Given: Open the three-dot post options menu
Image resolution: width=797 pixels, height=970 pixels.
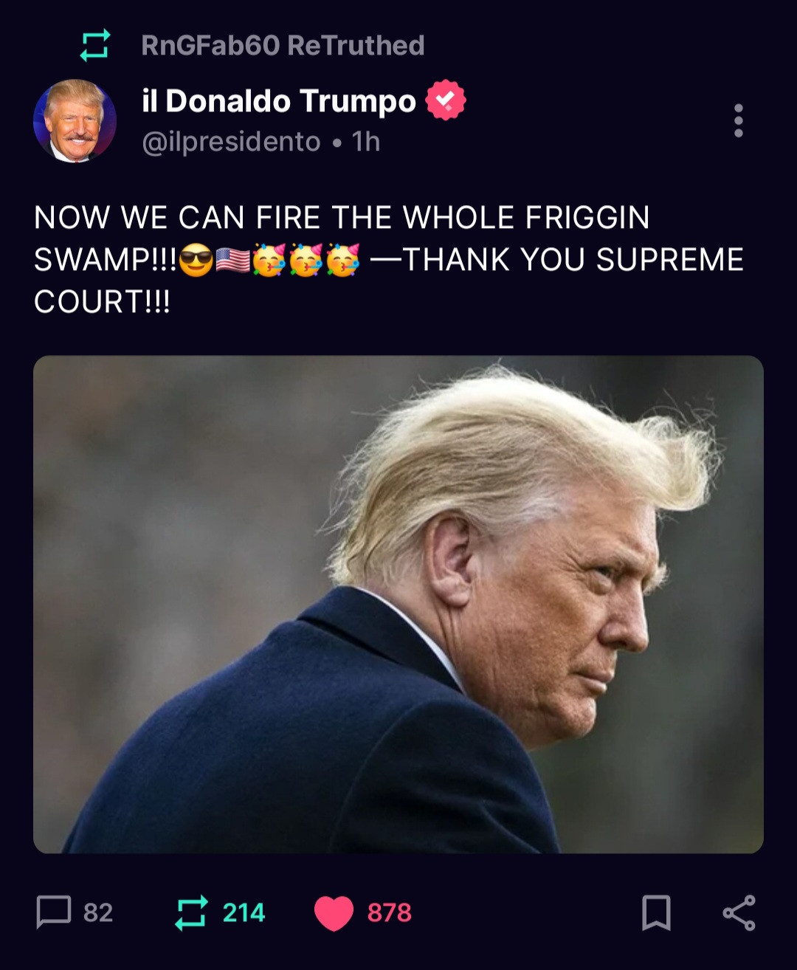Looking at the screenshot, I should click(738, 120).
